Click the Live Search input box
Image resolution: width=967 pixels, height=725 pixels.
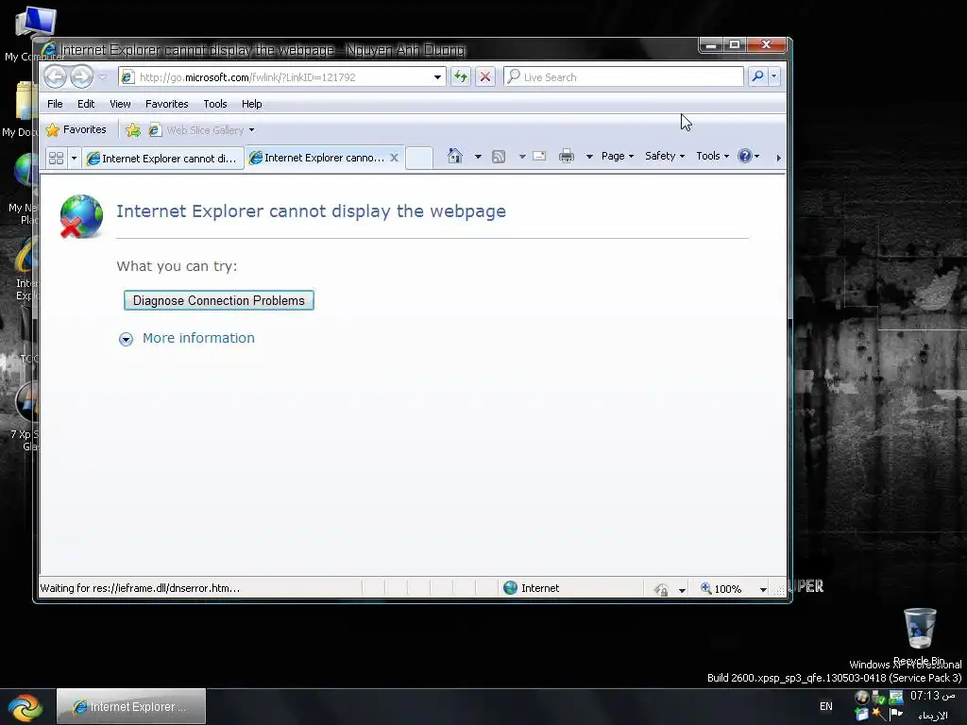pos(623,77)
